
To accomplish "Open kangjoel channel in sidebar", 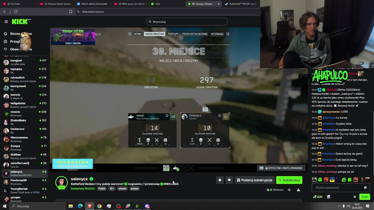I will click(x=25, y=62).
